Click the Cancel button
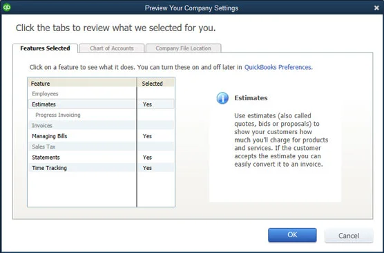 point(349,236)
